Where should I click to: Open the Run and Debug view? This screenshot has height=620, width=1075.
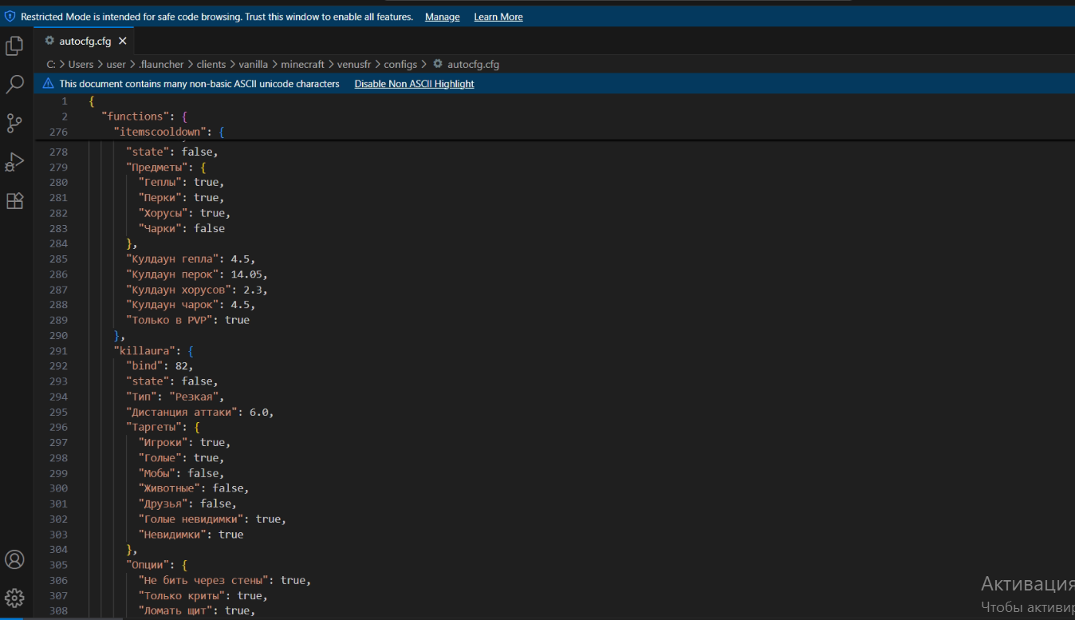(14, 162)
